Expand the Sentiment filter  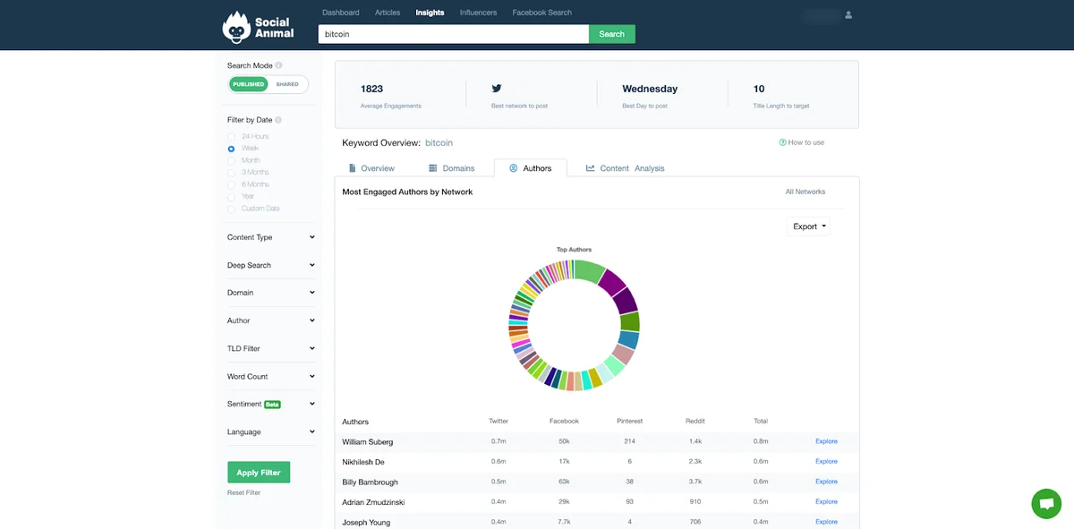pos(271,405)
